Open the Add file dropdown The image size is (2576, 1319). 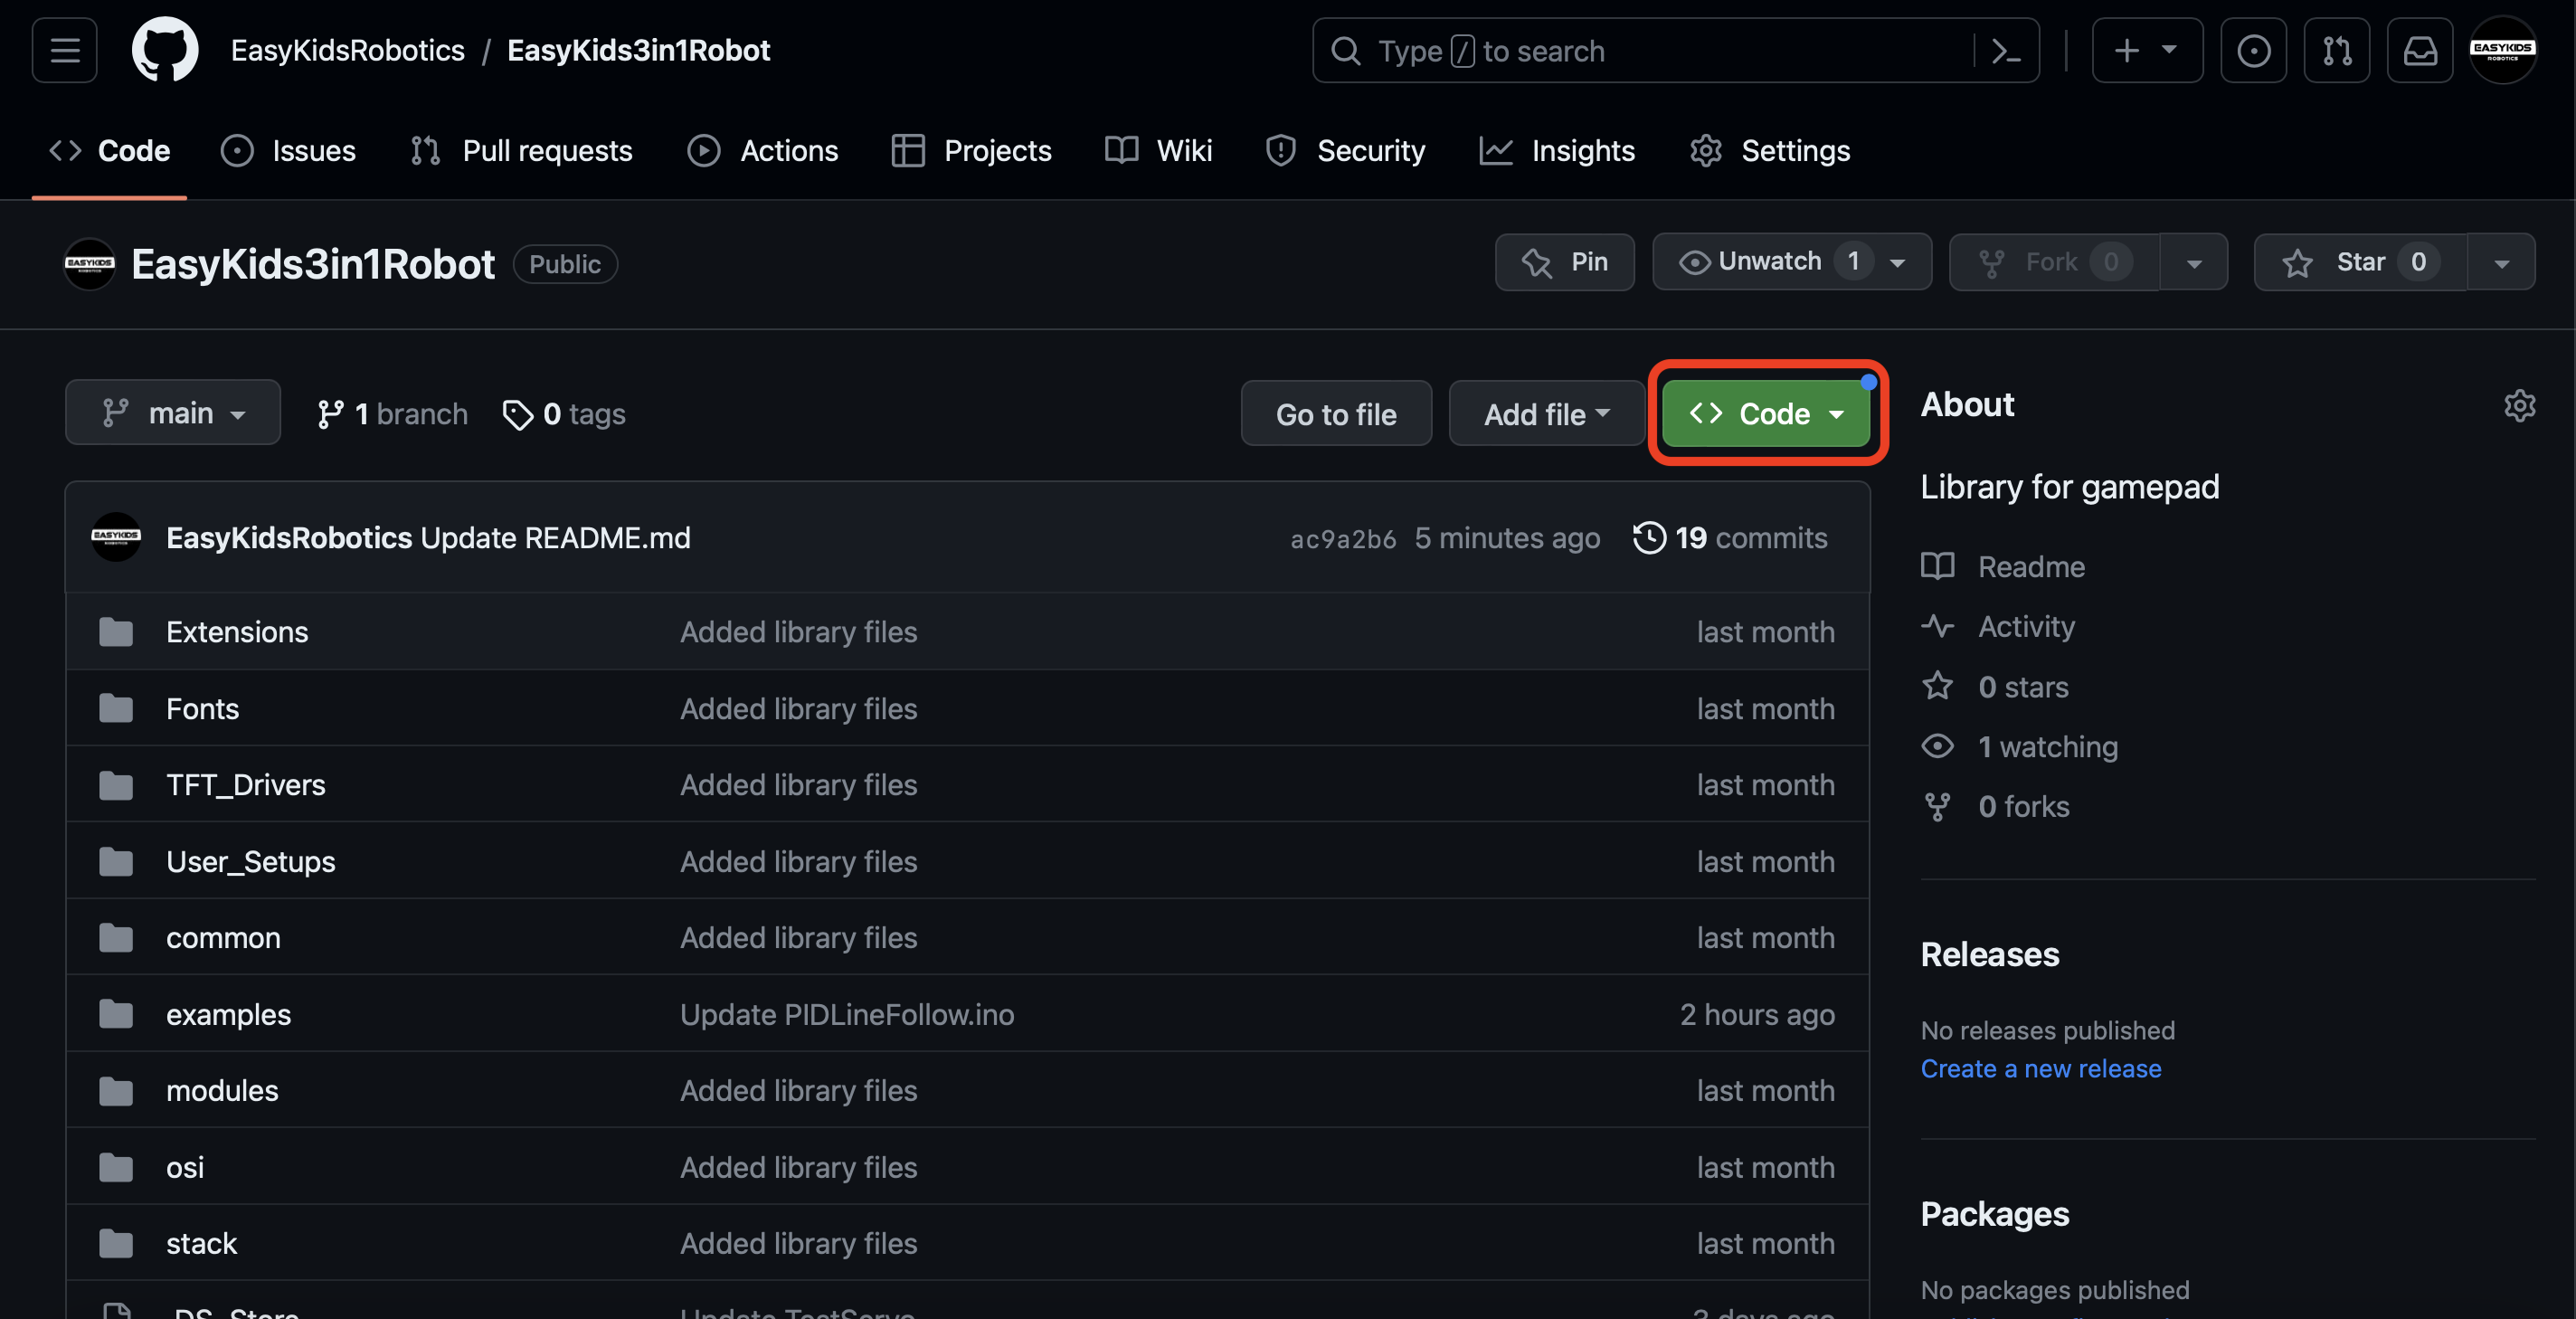1546,414
